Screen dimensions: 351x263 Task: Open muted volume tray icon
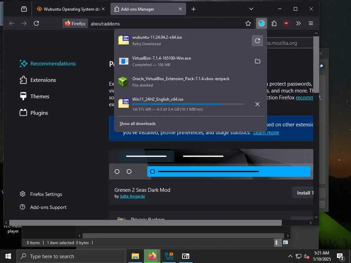pyautogui.click(x=307, y=256)
